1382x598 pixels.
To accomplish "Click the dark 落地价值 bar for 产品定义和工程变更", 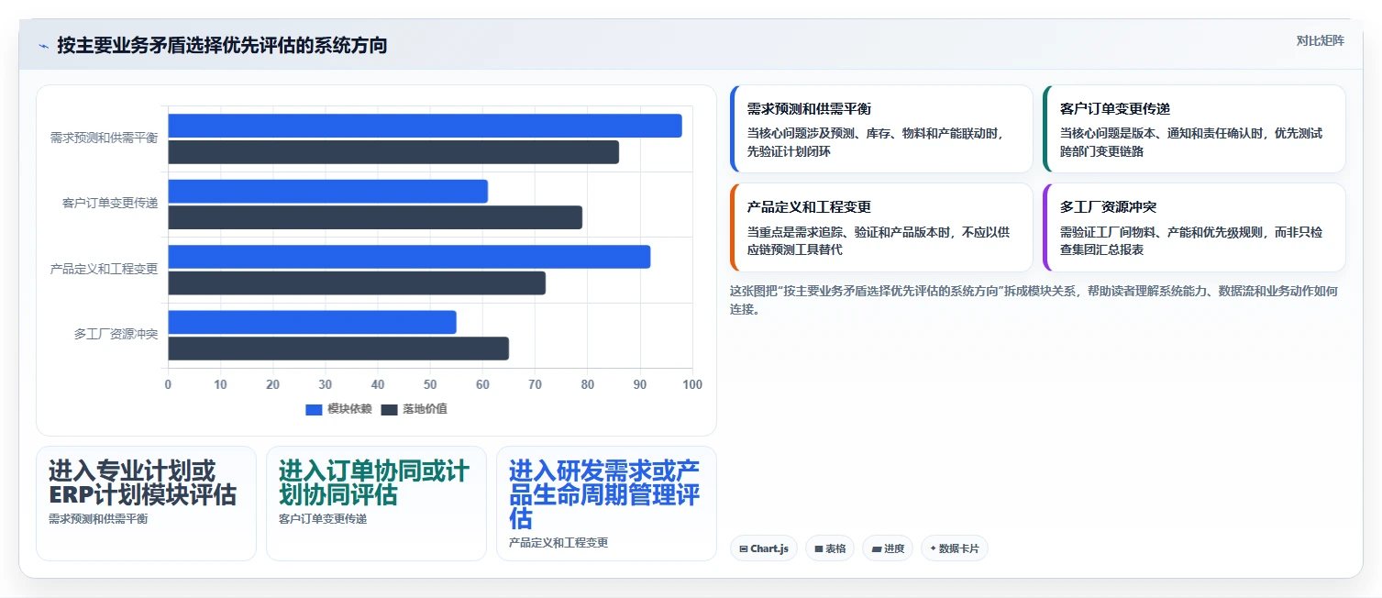I will point(357,283).
